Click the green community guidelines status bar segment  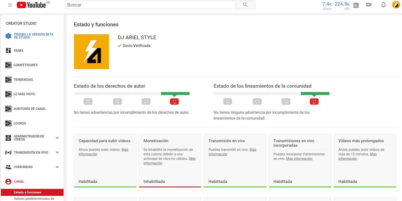pos(315,93)
